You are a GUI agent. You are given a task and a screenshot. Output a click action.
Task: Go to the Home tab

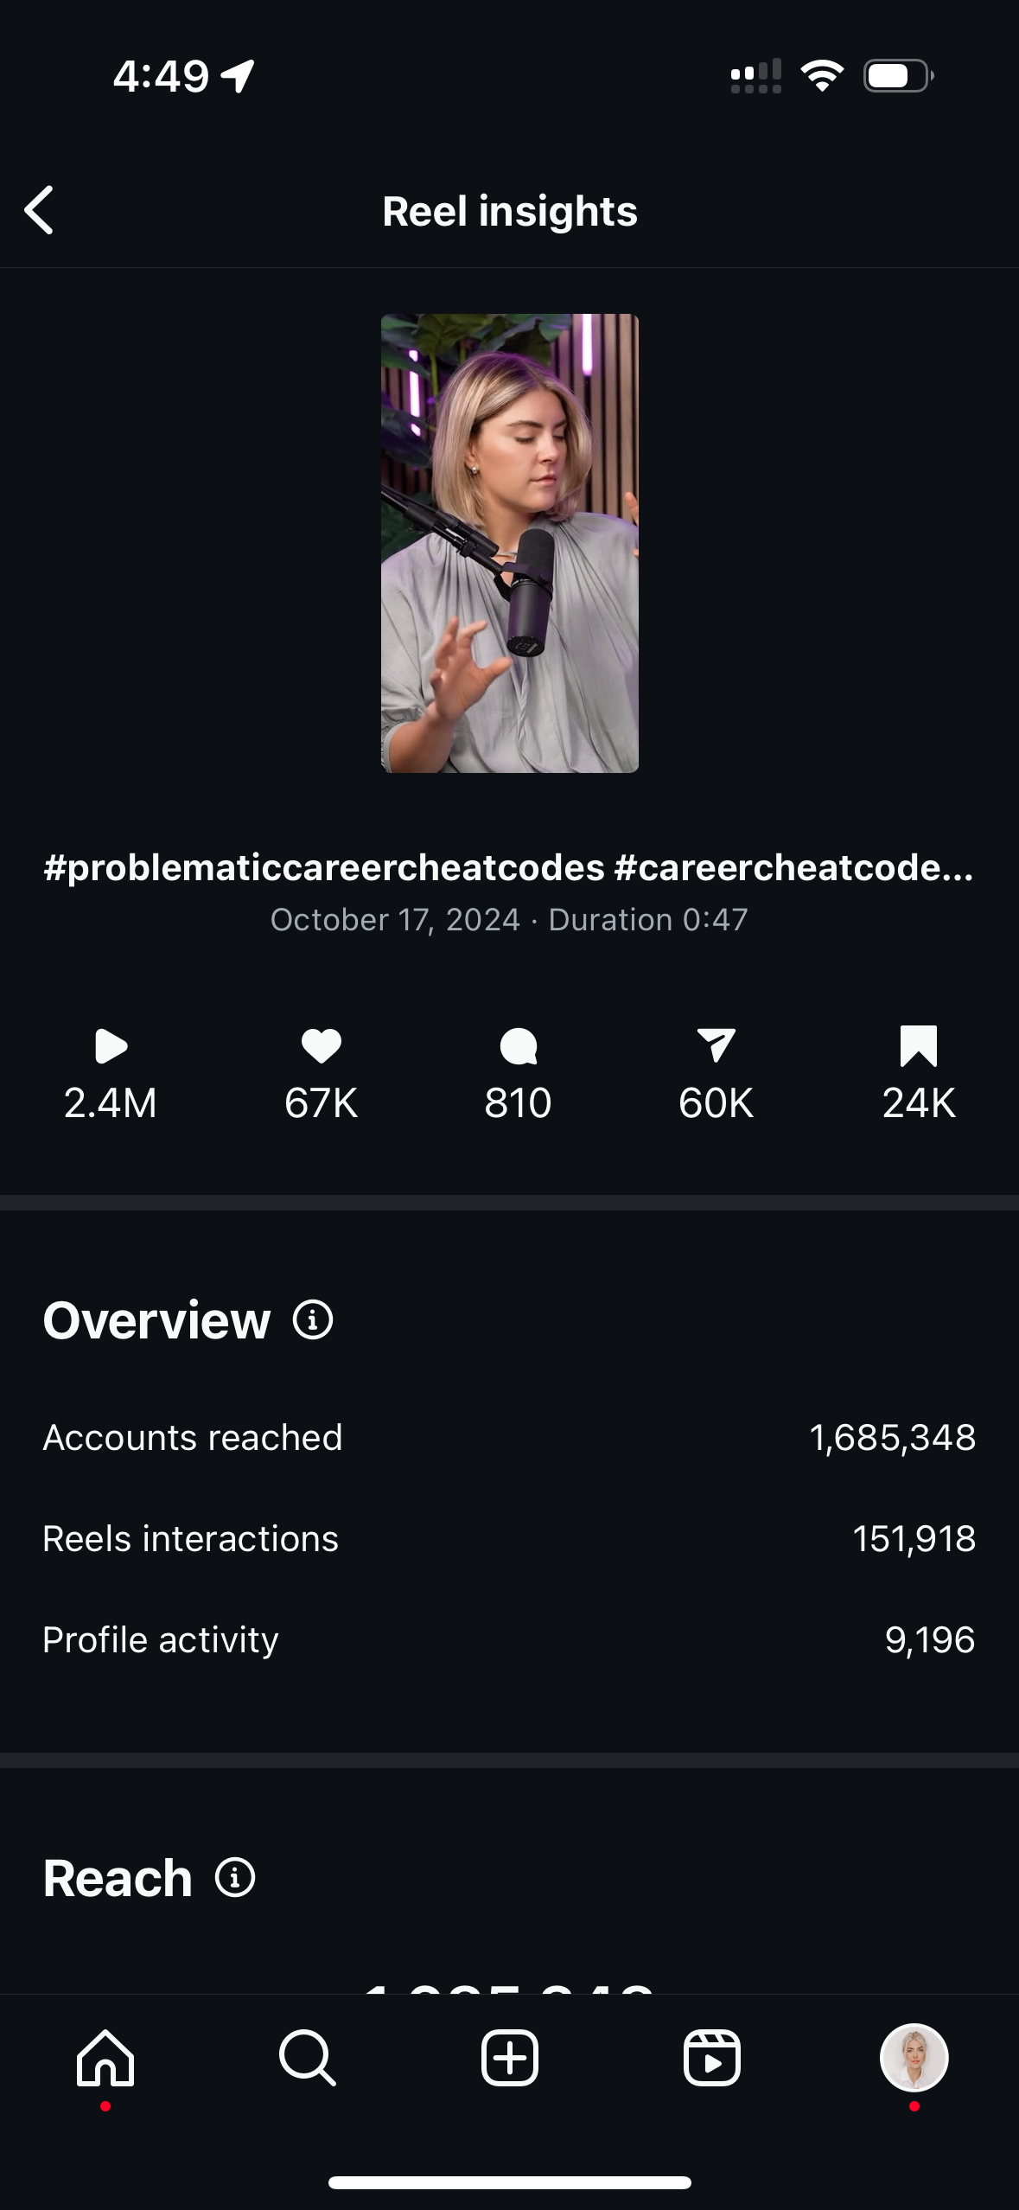click(105, 2058)
